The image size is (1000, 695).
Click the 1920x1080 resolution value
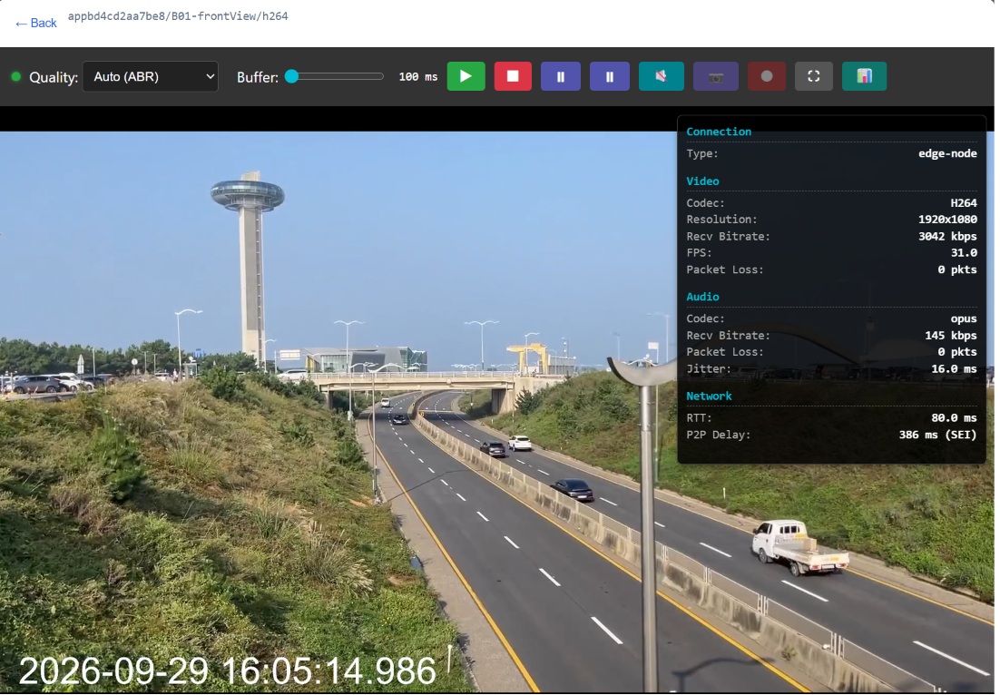click(947, 220)
